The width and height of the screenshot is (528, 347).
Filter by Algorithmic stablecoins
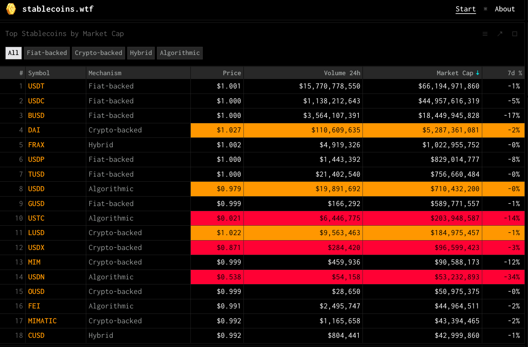(x=180, y=53)
